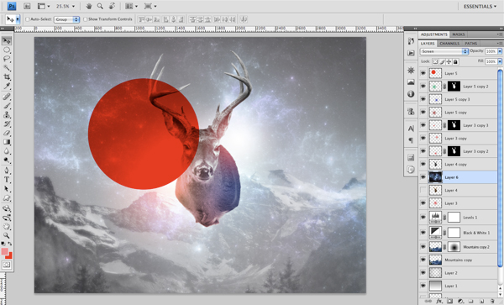Select the Zoom tool in the toolbox
This screenshot has height=305, width=504.
[7, 236]
